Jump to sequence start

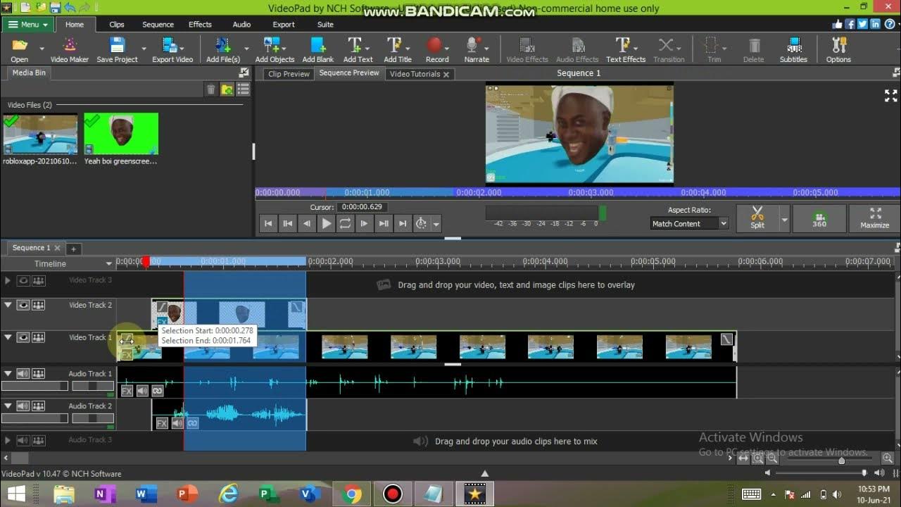point(268,223)
